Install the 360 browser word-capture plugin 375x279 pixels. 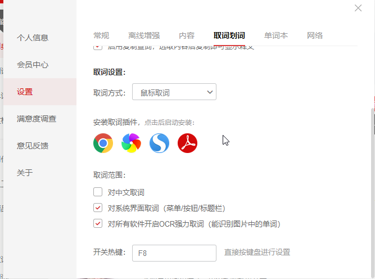click(131, 143)
